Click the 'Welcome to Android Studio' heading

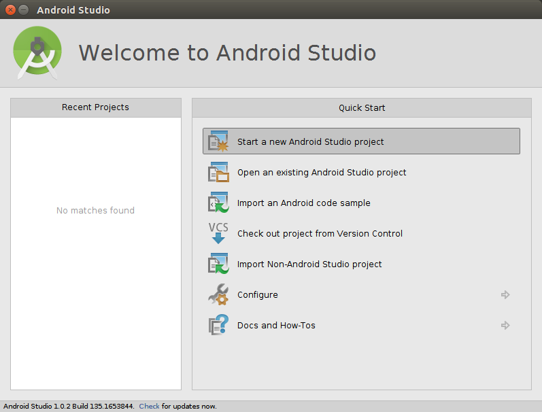pyautogui.click(x=227, y=53)
